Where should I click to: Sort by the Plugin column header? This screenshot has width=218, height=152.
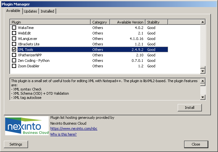click(x=50, y=22)
